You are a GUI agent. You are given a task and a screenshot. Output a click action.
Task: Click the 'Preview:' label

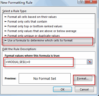point(10,78)
